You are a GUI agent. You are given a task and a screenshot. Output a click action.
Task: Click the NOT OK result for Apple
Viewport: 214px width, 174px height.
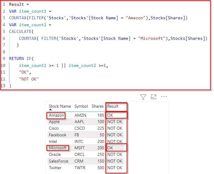[x=115, y=122]
